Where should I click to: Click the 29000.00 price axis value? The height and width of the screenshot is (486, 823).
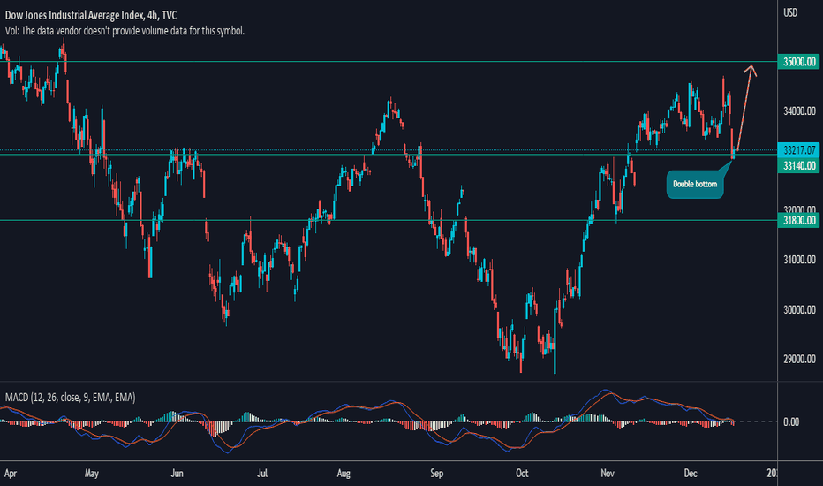799,360
